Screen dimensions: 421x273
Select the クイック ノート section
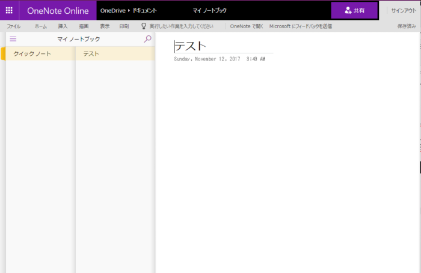40,53
